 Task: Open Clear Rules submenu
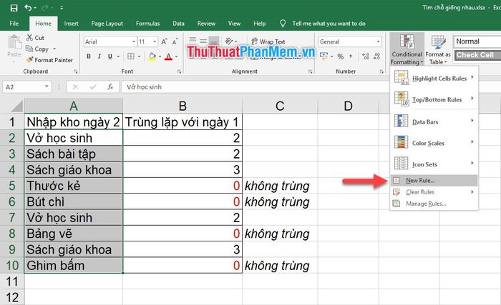tap(434, 191)
